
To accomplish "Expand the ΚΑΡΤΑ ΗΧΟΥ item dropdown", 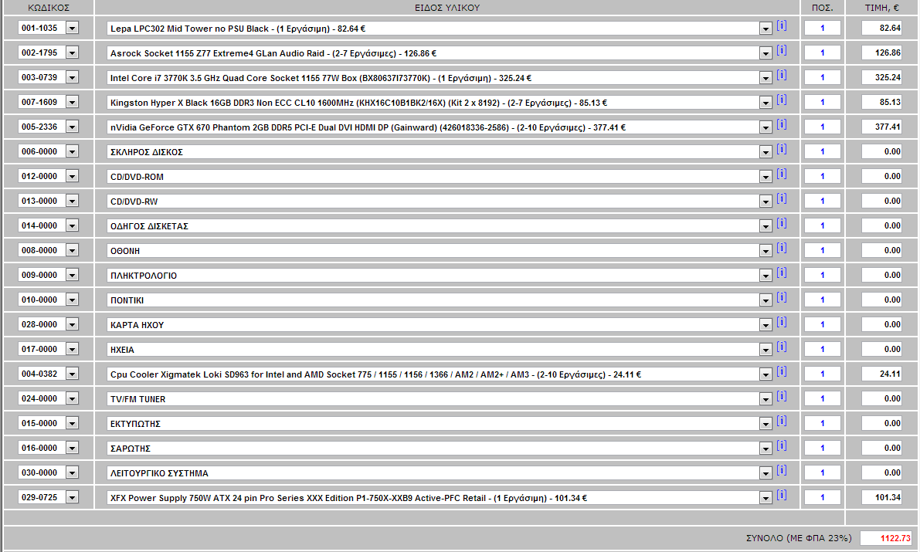I will (x=765, y=325).
